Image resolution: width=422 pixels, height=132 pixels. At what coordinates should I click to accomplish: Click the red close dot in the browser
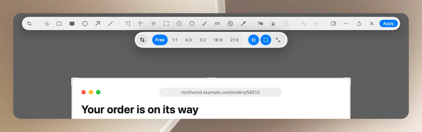(84, 92)
